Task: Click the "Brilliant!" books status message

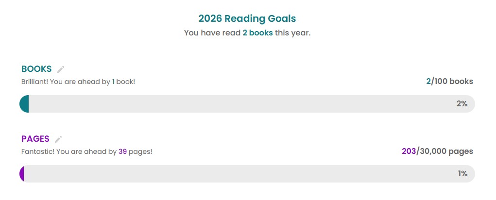Action: pos(34,82)
